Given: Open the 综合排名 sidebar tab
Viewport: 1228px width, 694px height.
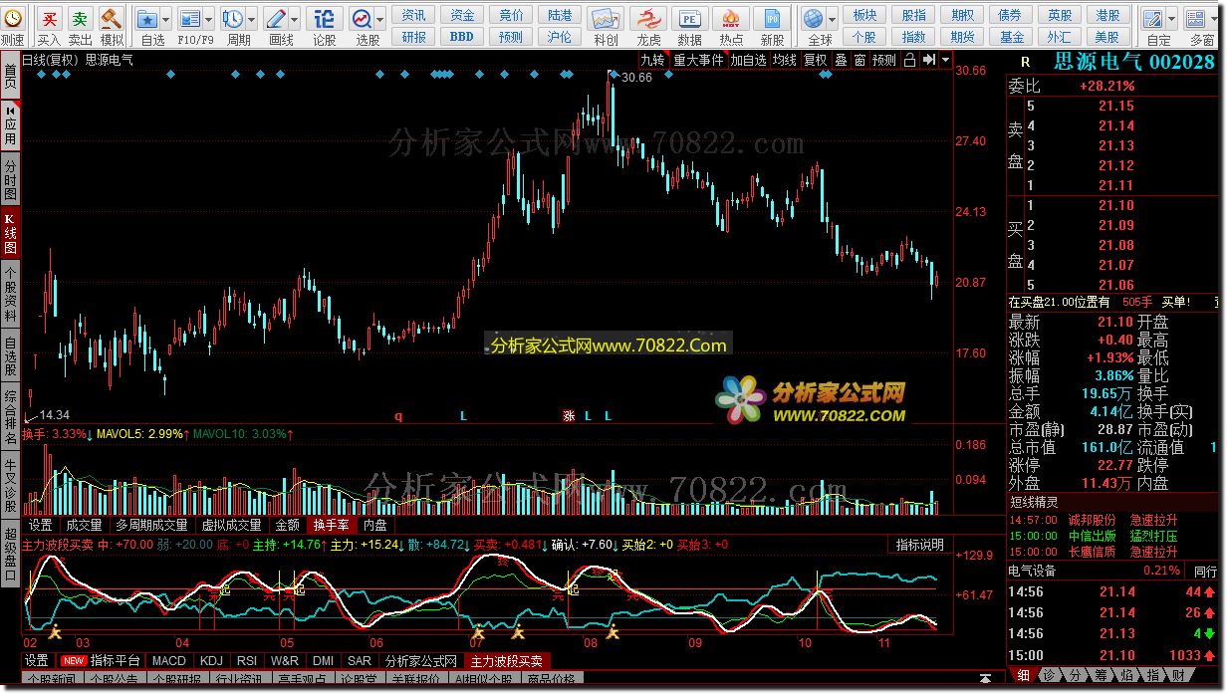Looking at the screenshot, I should pos(10,417).
